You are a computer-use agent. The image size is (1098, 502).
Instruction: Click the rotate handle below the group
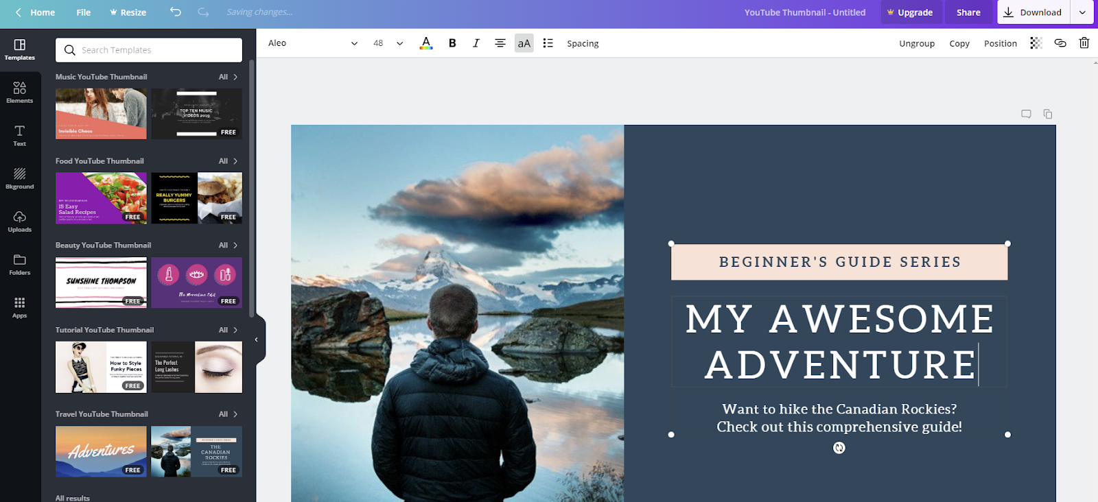coord(839,448)
